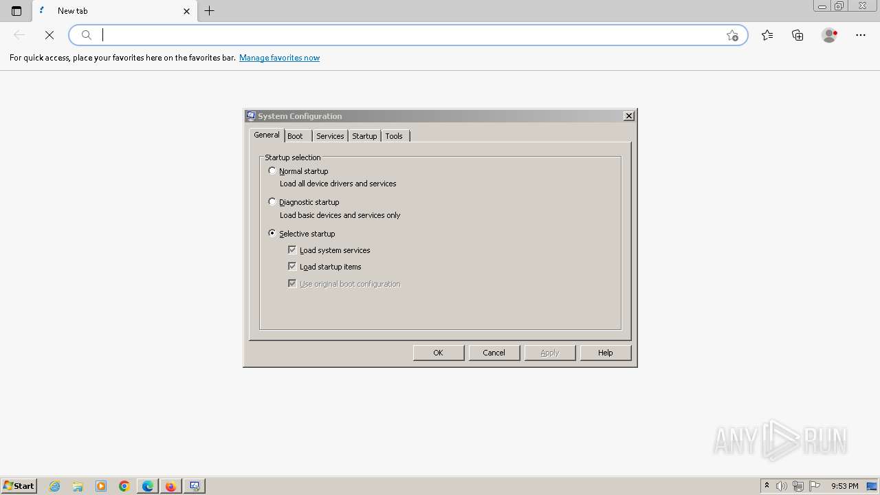Toggle Load startup items checkbox
This screenshot has height=495, width=880.
pyautogui.click(x=292, y=266)
